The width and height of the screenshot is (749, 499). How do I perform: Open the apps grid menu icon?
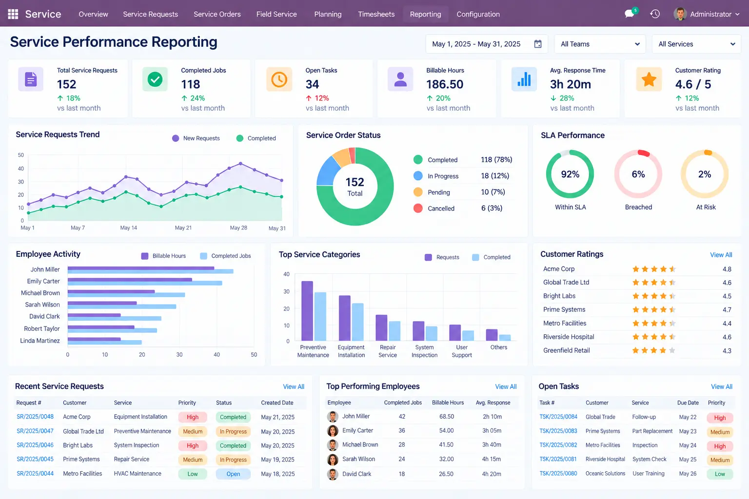pos(13,14)
